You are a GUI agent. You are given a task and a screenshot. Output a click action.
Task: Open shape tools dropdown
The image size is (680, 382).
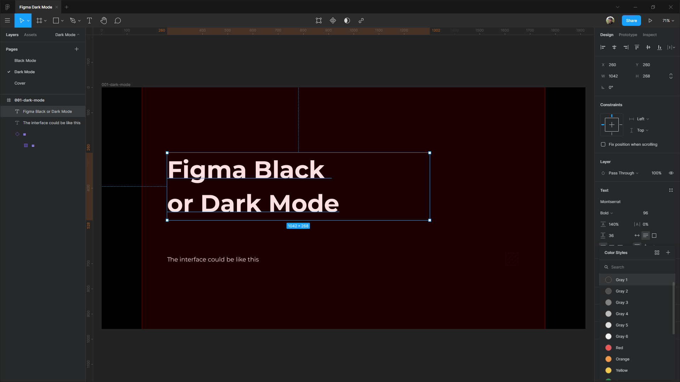[62, 21]
